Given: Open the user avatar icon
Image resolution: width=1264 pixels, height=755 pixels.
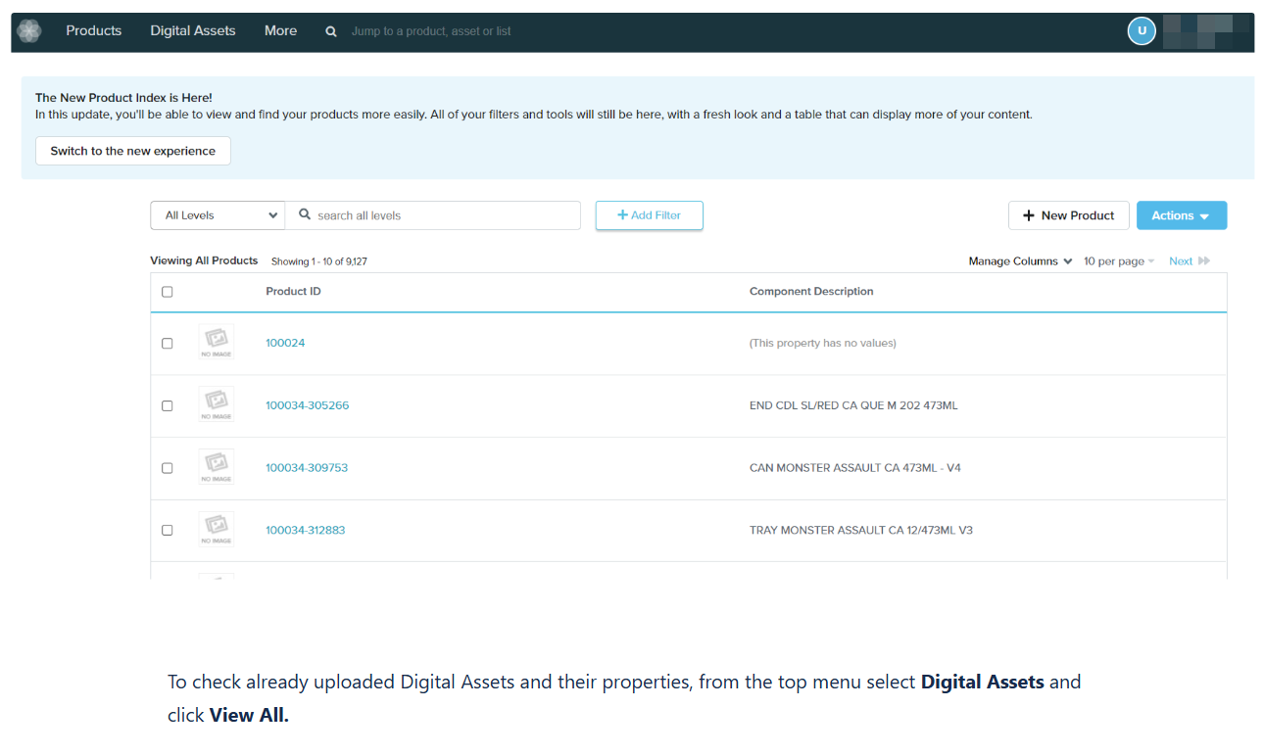Looking at the screenshot, I should [x=1142, y=31].
